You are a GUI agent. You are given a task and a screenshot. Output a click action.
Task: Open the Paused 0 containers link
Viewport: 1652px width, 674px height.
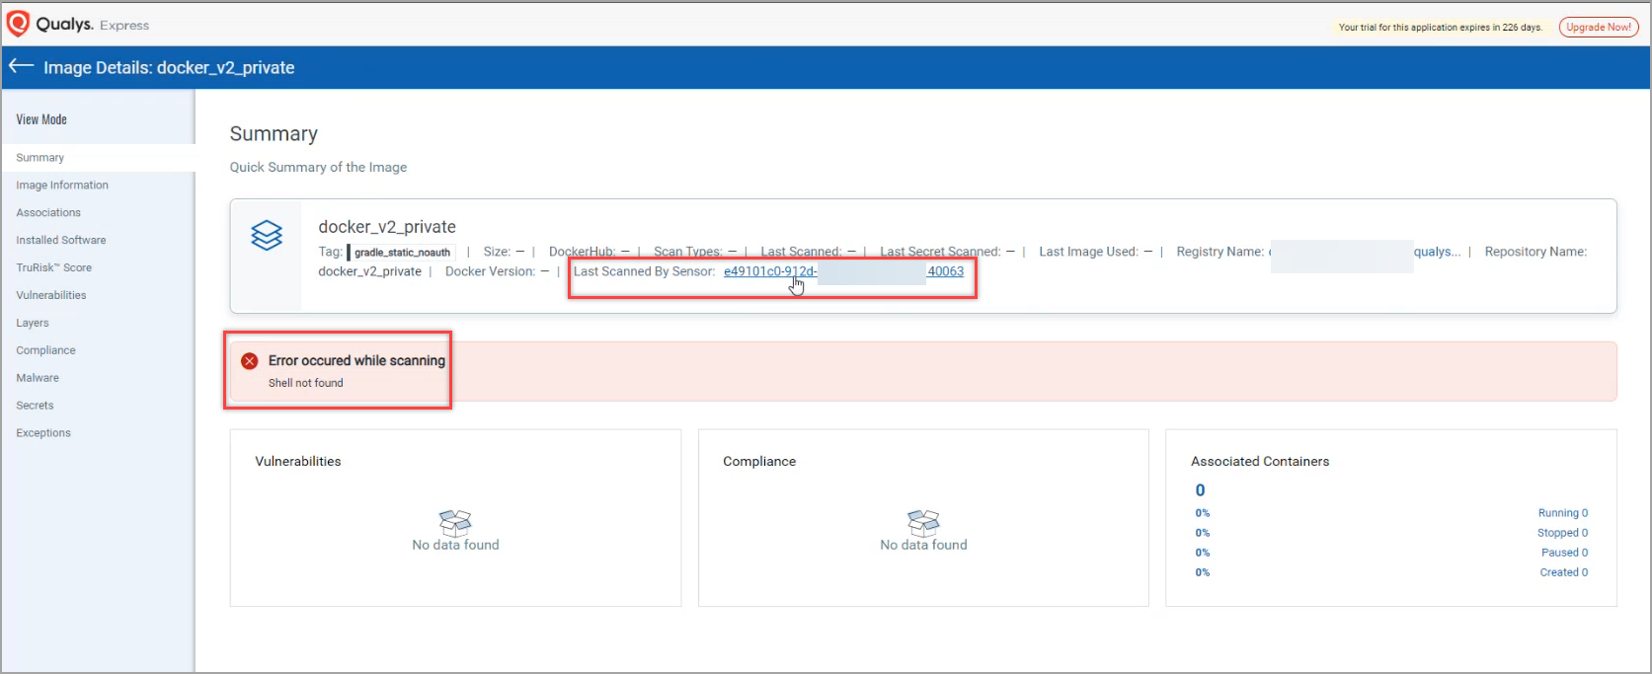[x=1565, y=553]
